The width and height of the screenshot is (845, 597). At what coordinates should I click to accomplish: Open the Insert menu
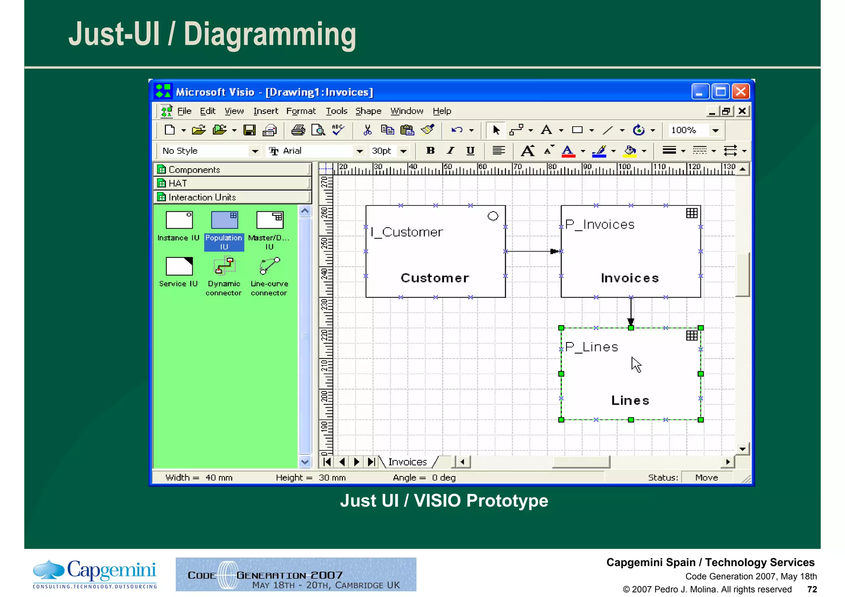pyautogui.click(x=266, y=111)
